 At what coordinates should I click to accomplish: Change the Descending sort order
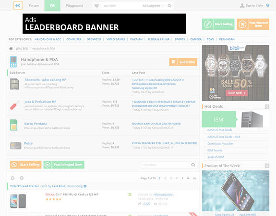tap(74, 186)
